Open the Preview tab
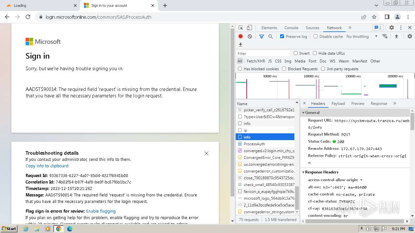 click(358, 104)
